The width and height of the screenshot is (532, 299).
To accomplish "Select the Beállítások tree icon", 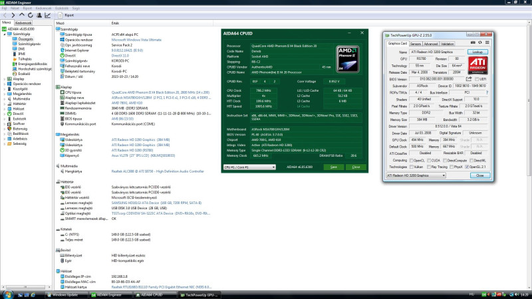I will pos(9,134).
